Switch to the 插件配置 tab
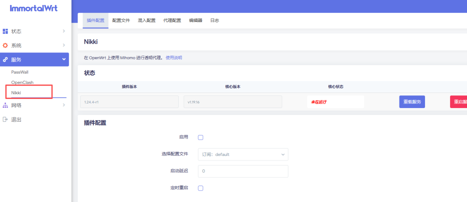This screenshot has height=202, width=467. pyautogui.click(x=95, y=21)
